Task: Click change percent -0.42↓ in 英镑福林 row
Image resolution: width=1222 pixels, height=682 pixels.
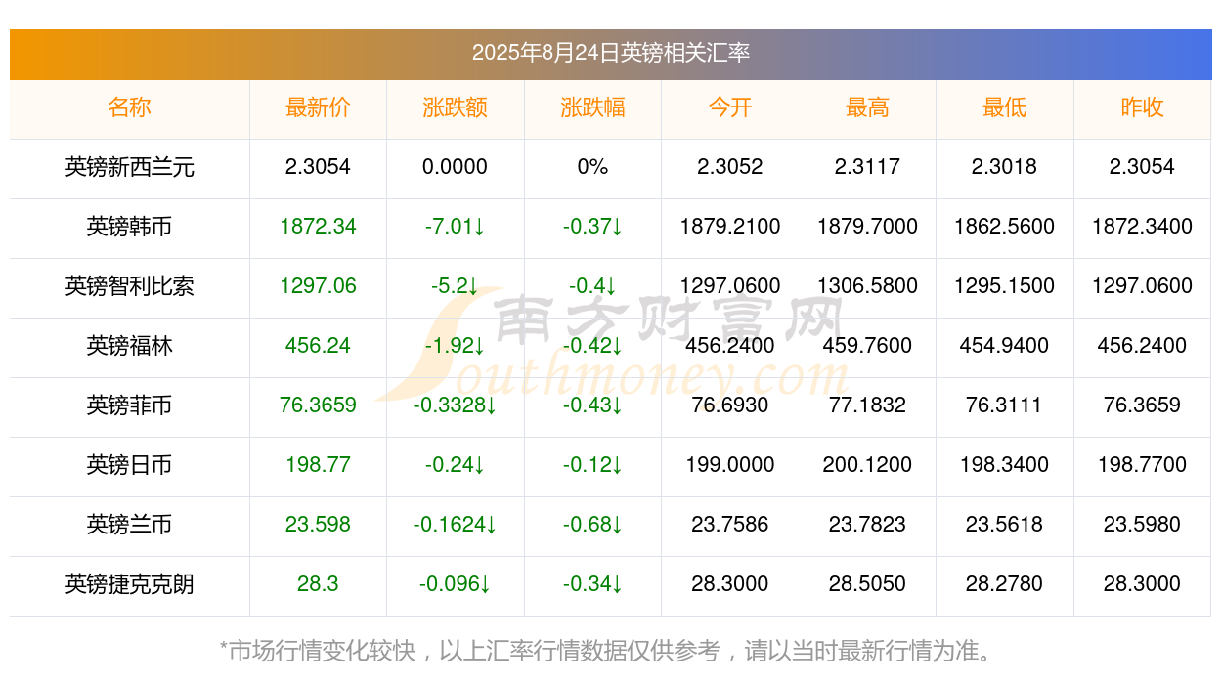Action: click(x=592, y=346)
